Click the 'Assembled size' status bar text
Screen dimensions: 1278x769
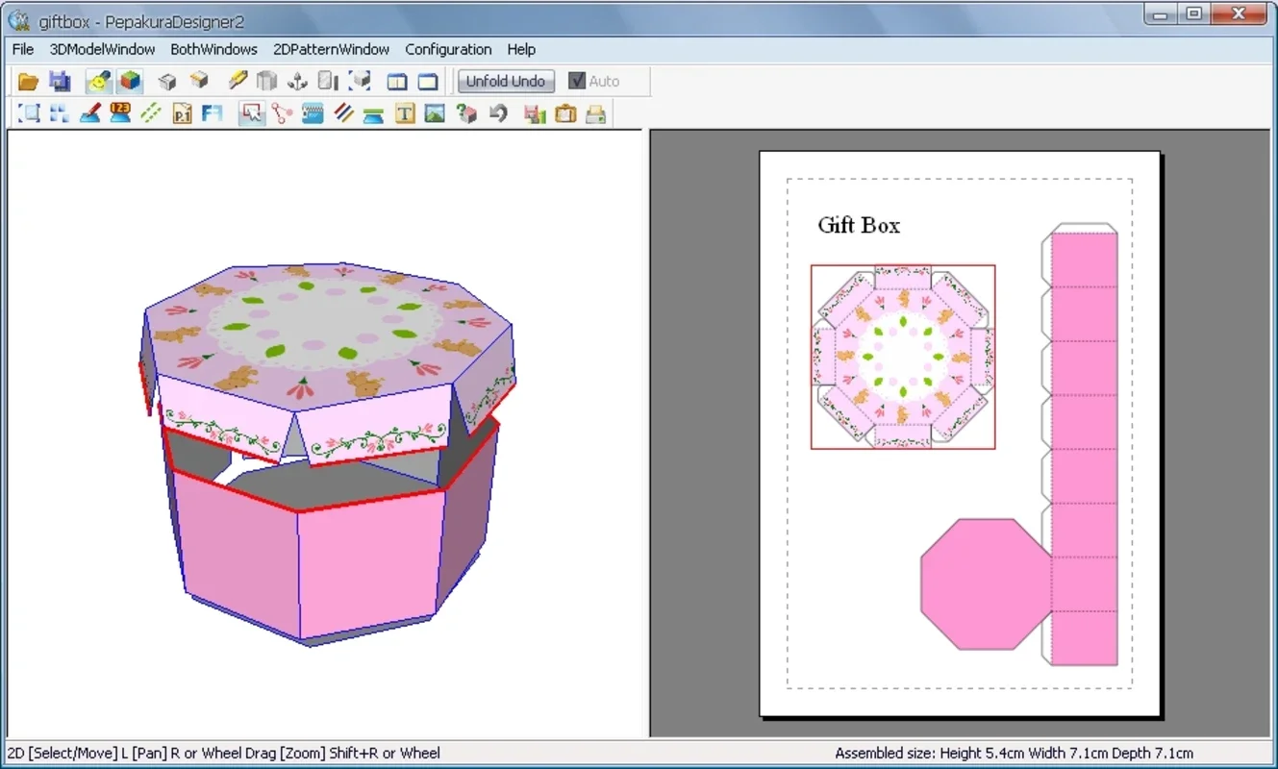(x=1015, y=753)
